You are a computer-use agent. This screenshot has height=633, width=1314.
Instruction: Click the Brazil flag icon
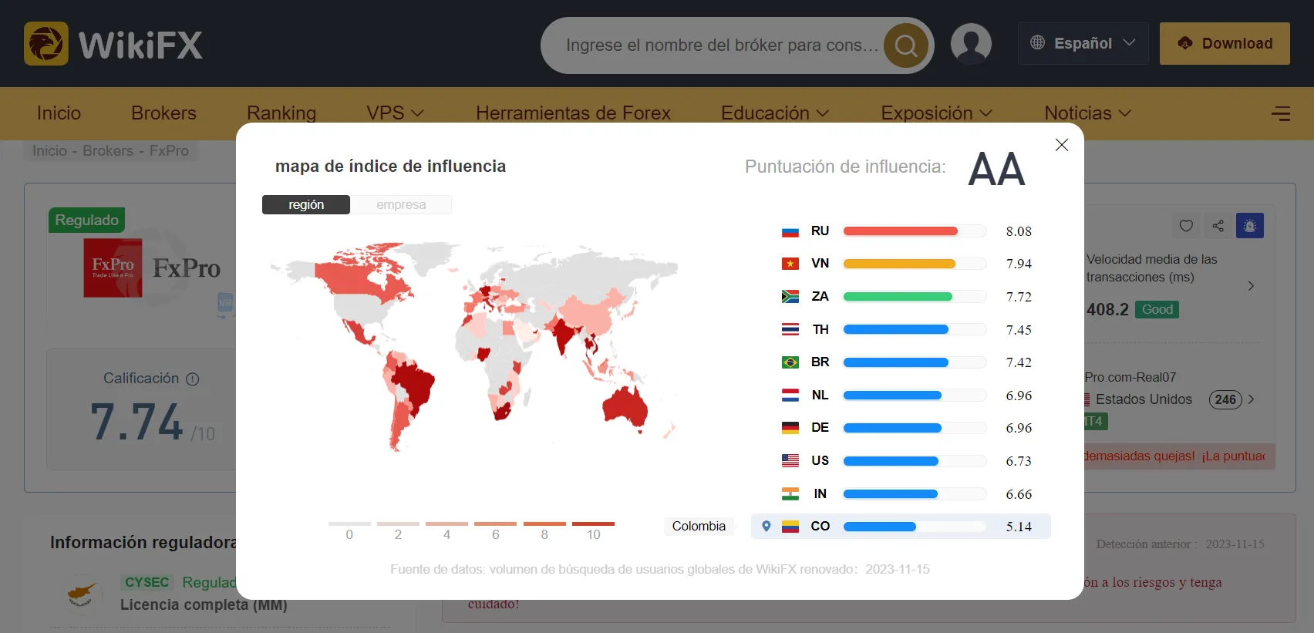point(790,362)
